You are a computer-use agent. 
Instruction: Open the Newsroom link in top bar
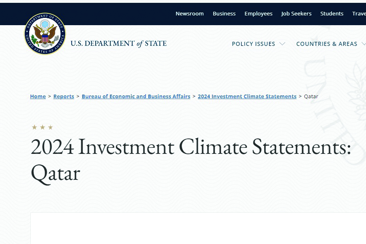click(189, 14)
